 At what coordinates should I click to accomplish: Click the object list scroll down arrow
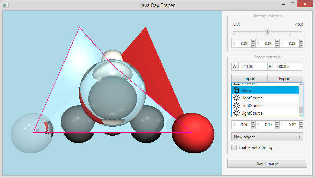point(301,115)
